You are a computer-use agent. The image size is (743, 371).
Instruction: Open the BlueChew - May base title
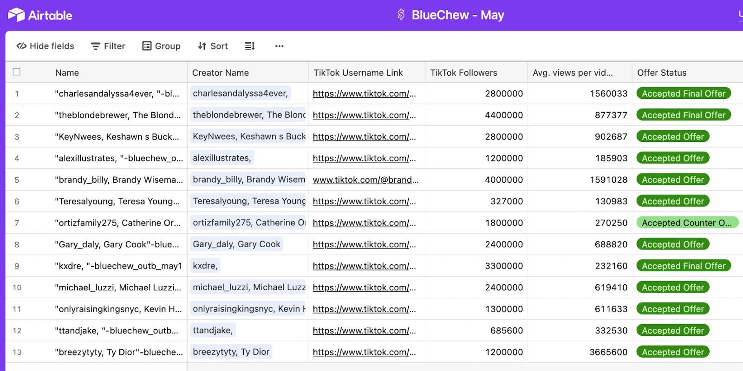(x=457, y=15)
